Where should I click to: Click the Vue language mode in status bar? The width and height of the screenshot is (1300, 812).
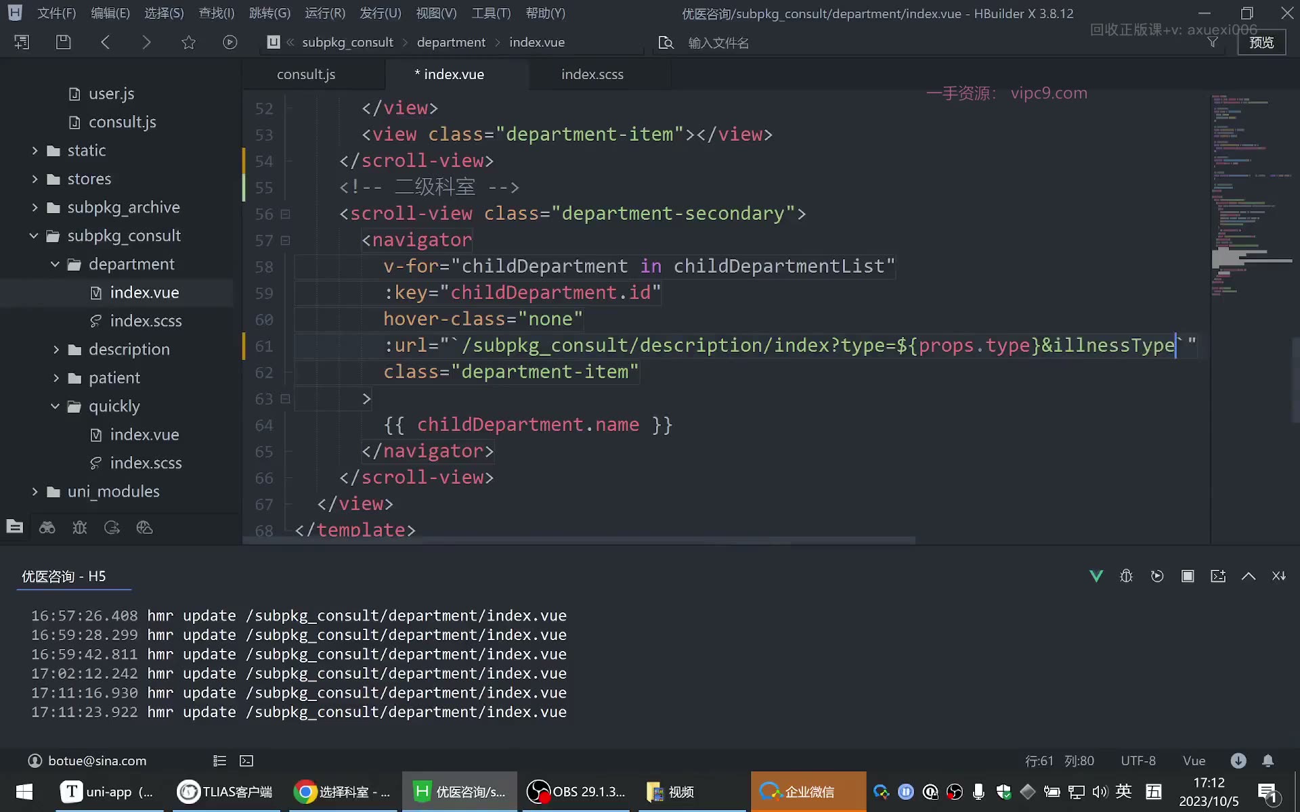click(x=1194, y=761)
